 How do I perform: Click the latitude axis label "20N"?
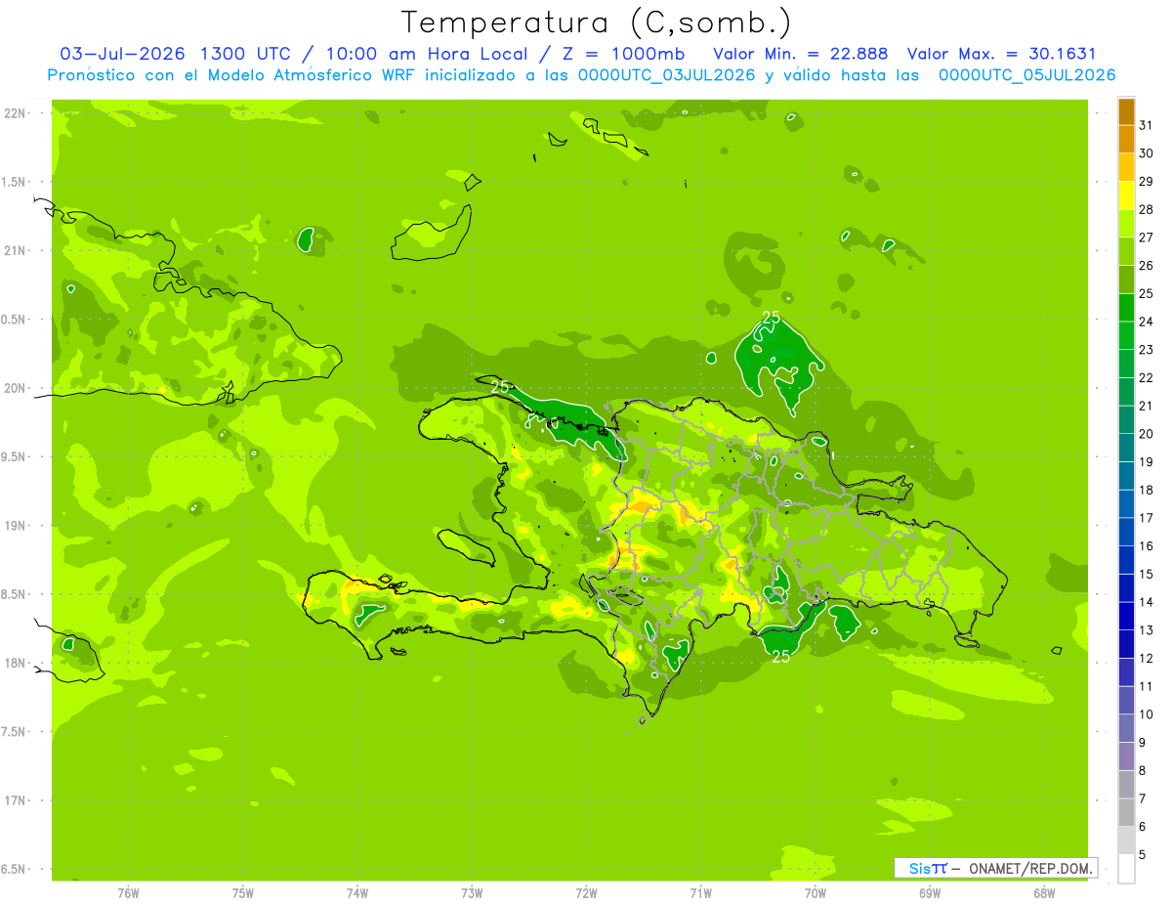pyautogui.click(x=17, y=388)
